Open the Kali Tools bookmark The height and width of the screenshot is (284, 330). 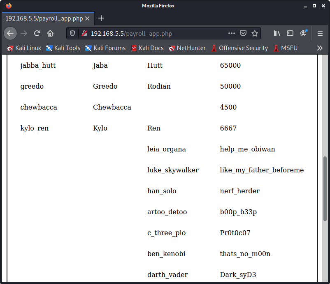tap(63, 48)
